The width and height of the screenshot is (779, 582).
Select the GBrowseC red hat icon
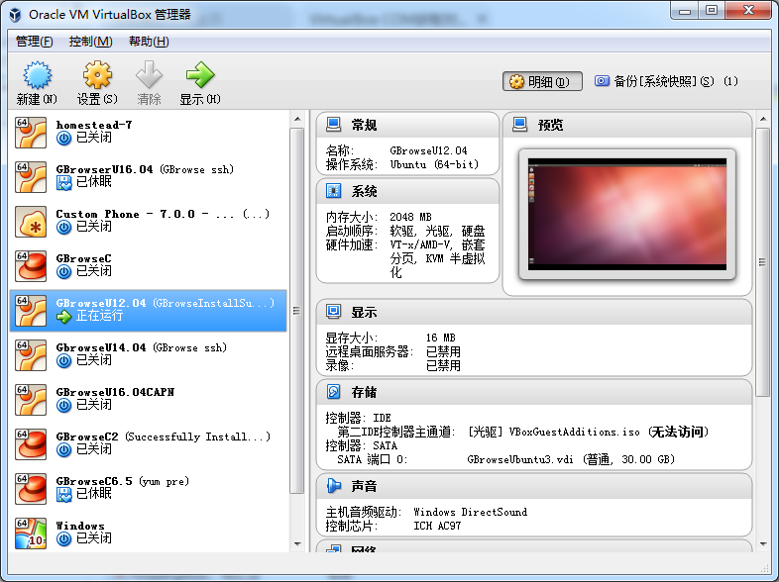coord(31,266)
